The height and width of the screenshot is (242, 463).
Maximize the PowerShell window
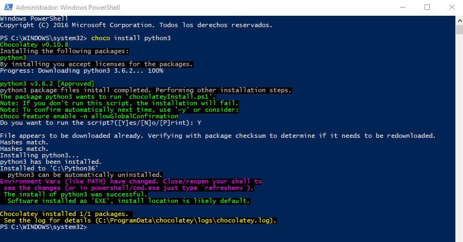coord(427,8)
